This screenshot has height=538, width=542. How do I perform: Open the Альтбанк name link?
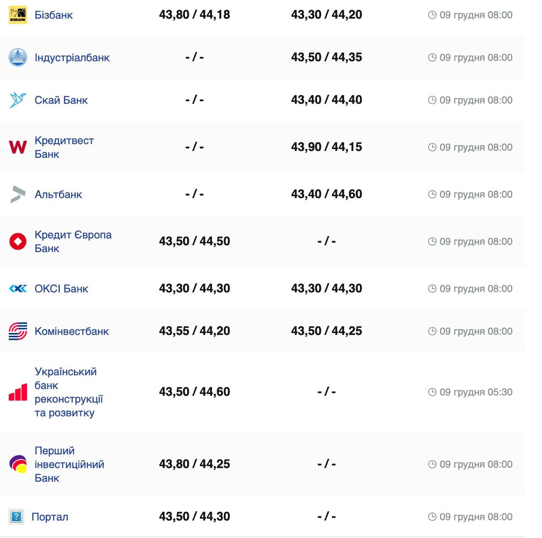pos(58,195)
